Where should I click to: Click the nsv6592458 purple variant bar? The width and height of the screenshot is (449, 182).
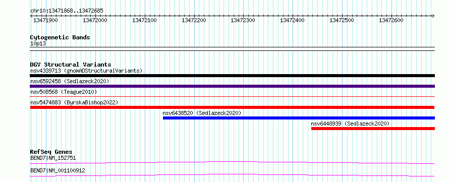click(232, 86)
